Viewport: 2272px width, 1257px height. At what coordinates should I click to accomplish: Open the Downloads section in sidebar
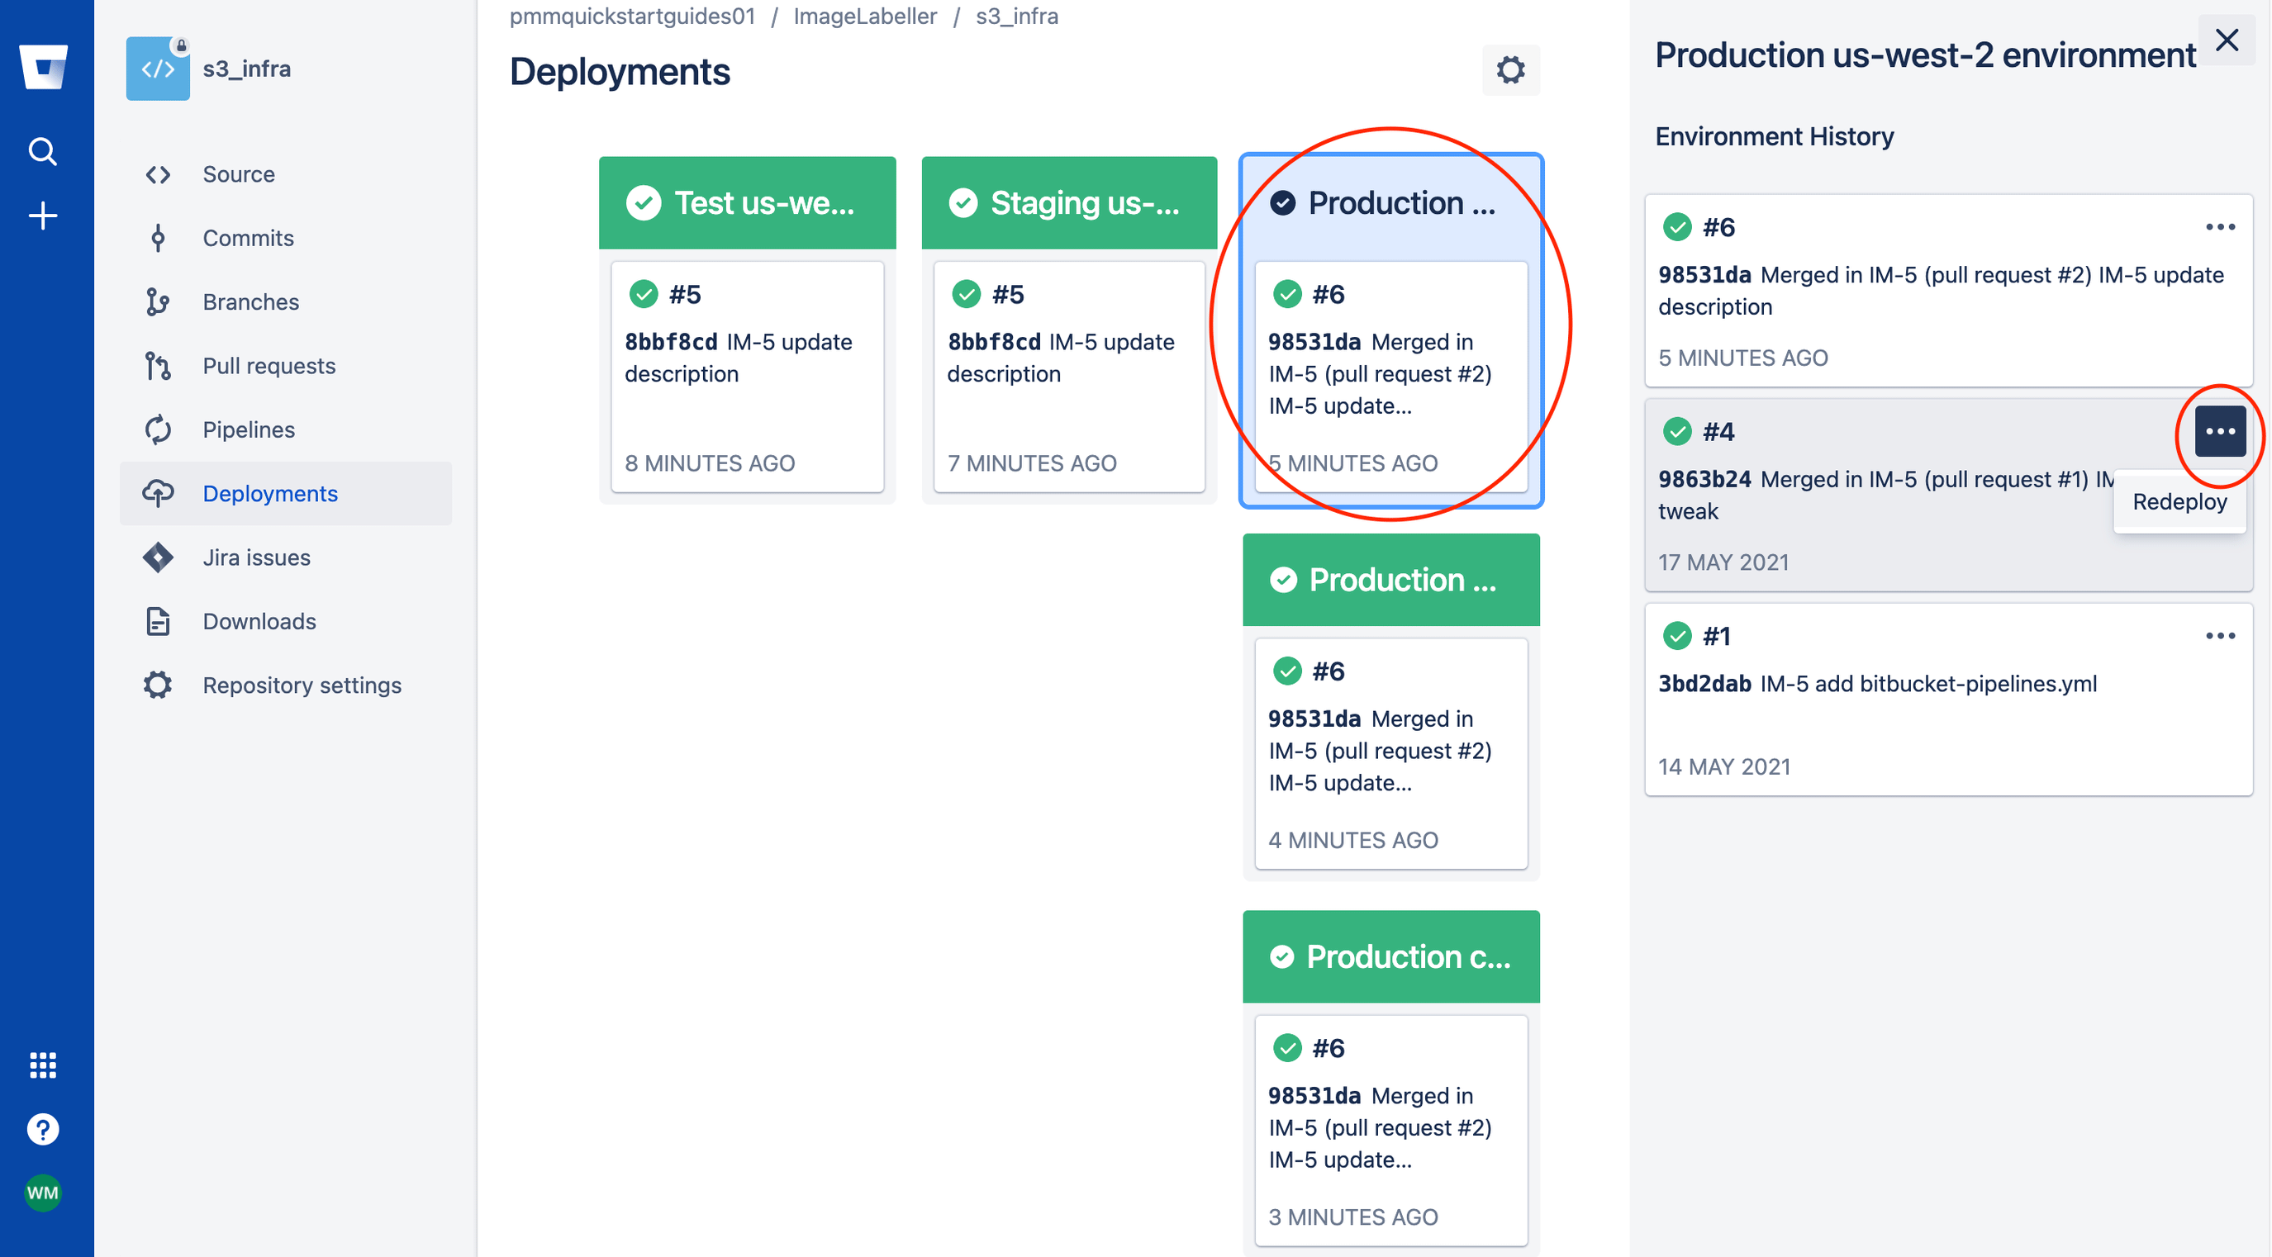point(260,621)
